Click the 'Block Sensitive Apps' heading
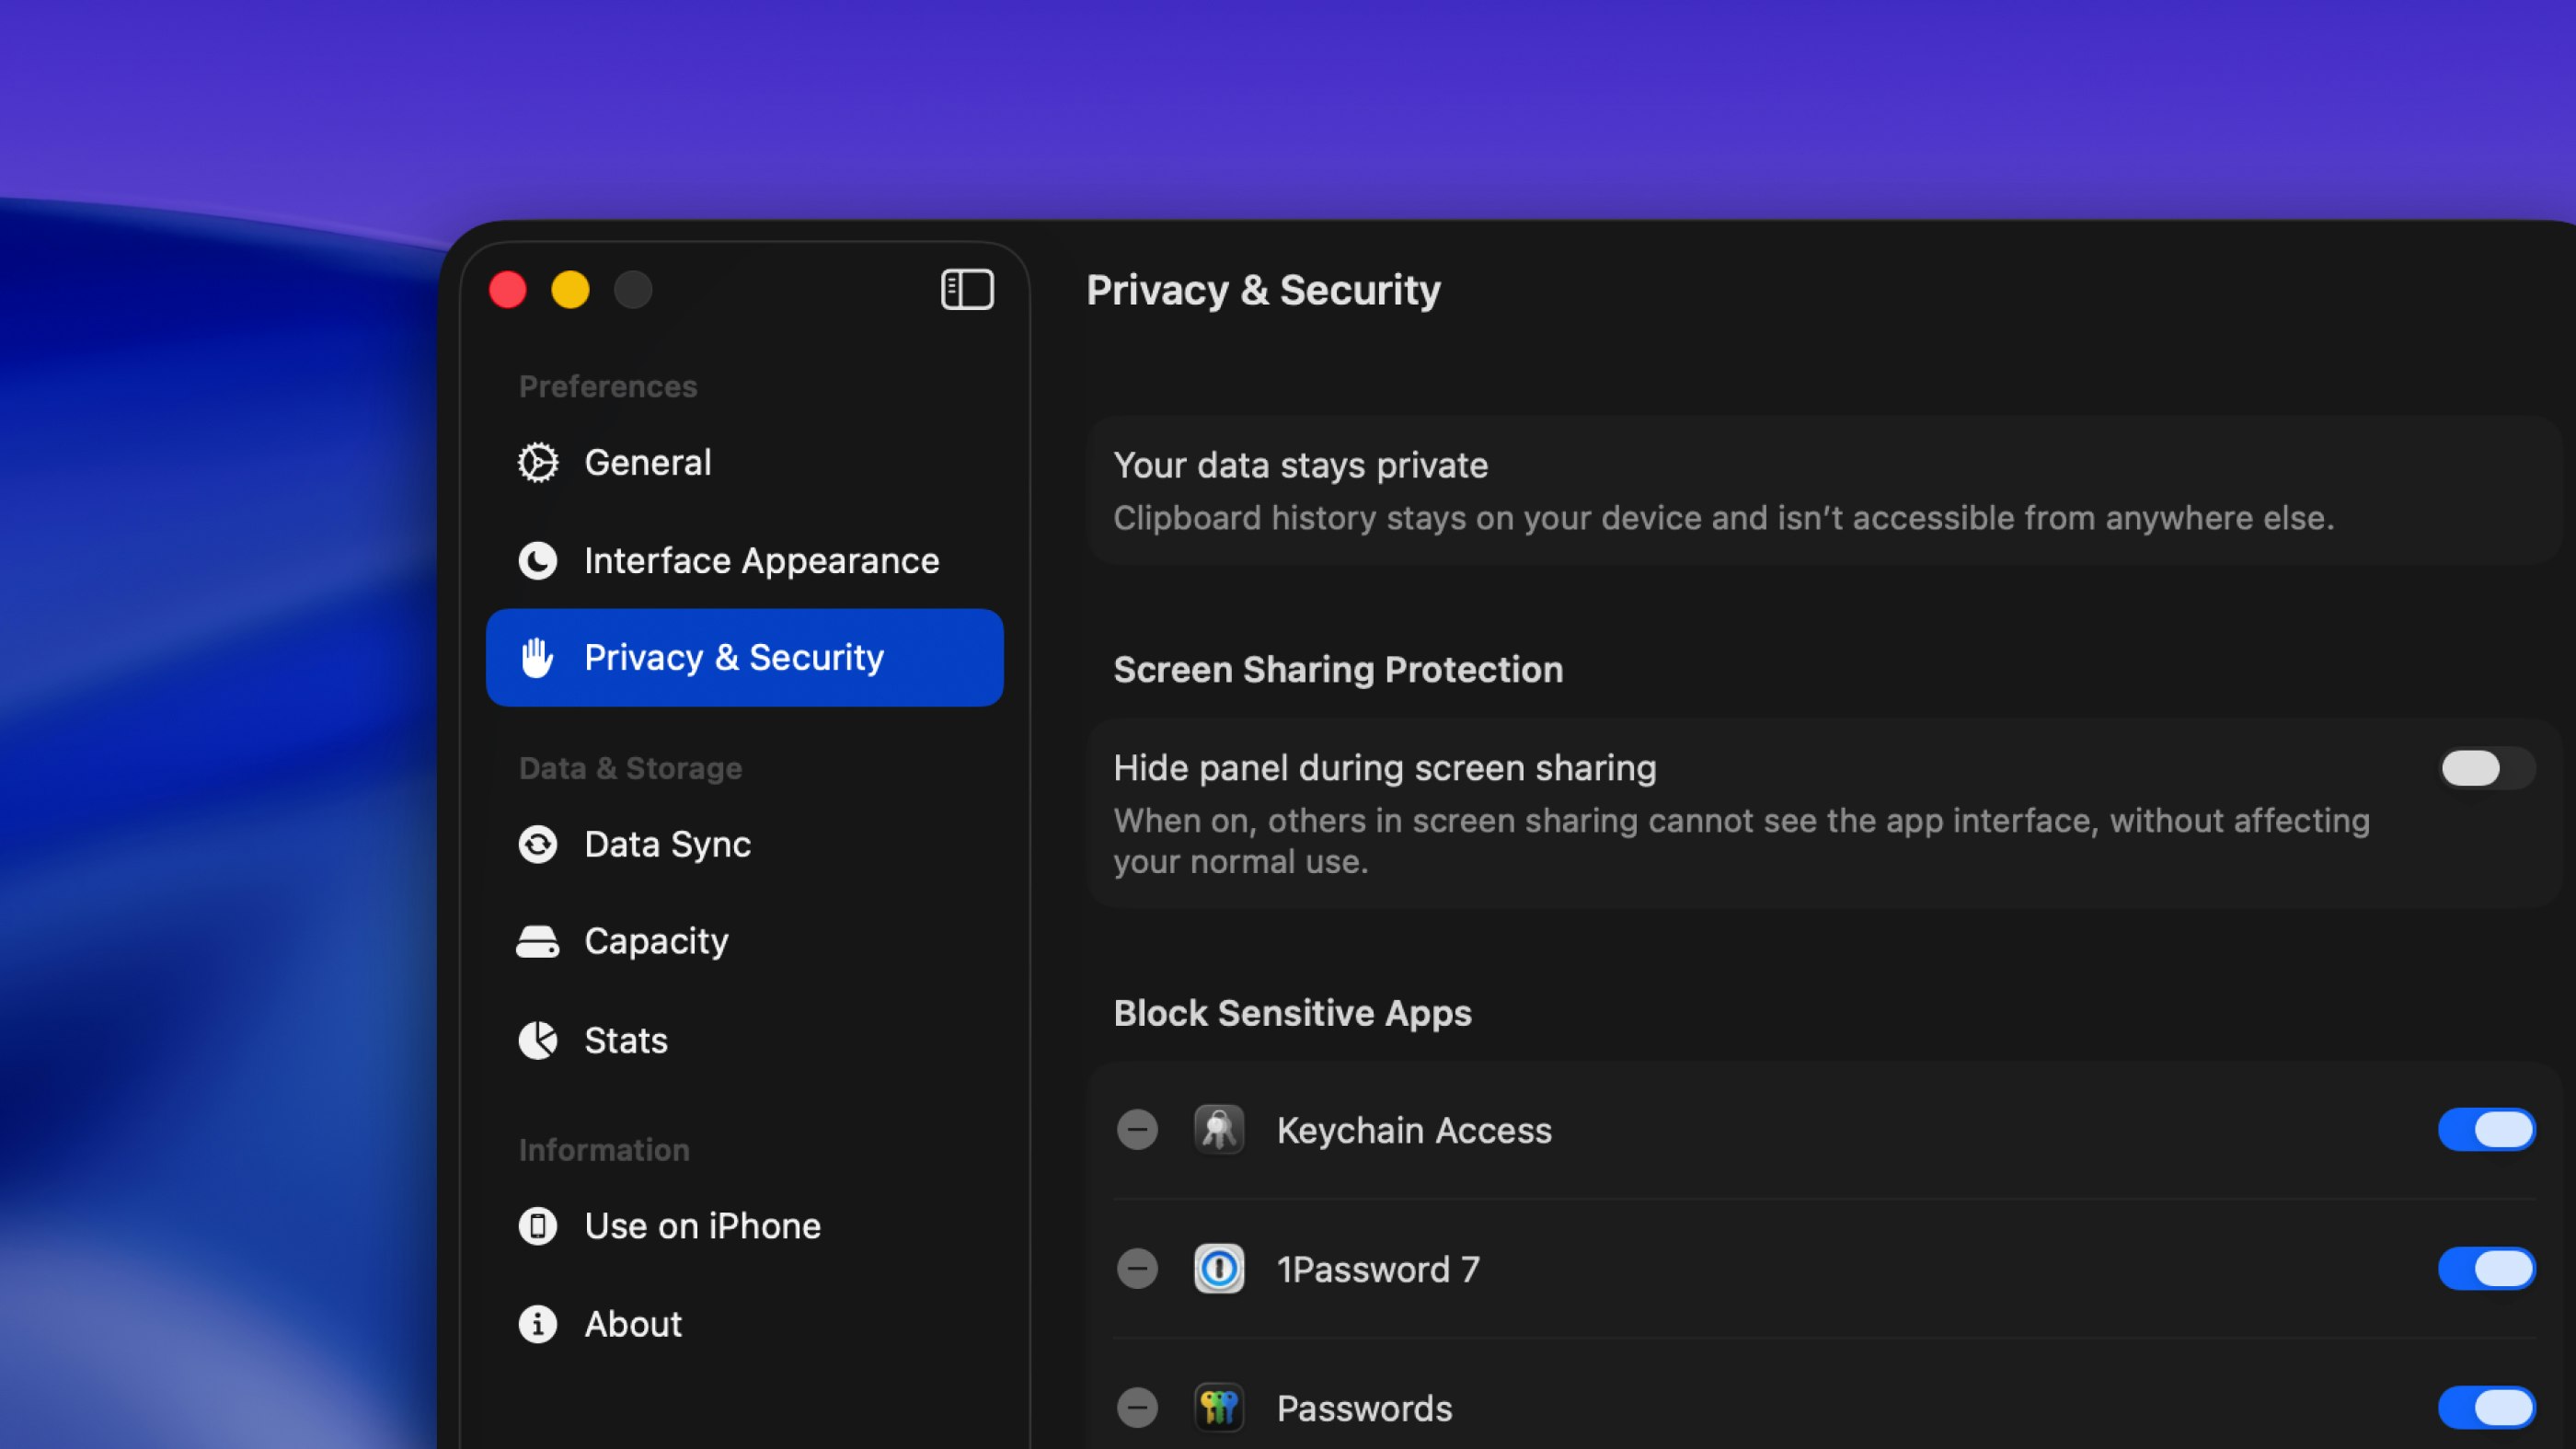 [x=1292, y=1014]
